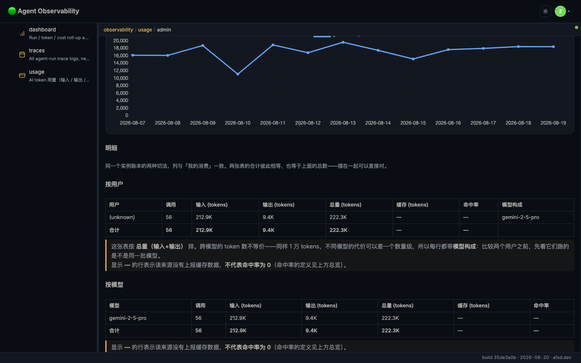Click chart data point for 2026-08-10
This screenshot has width=581, height=363.
238,74
